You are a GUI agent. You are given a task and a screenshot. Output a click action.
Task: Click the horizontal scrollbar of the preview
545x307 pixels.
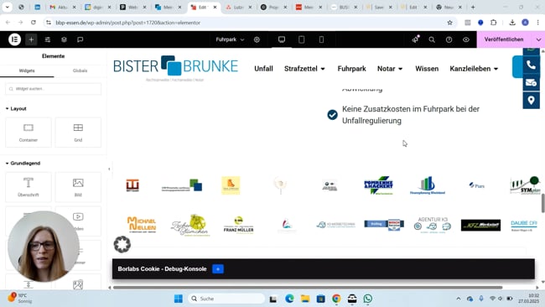click(308, 288)
